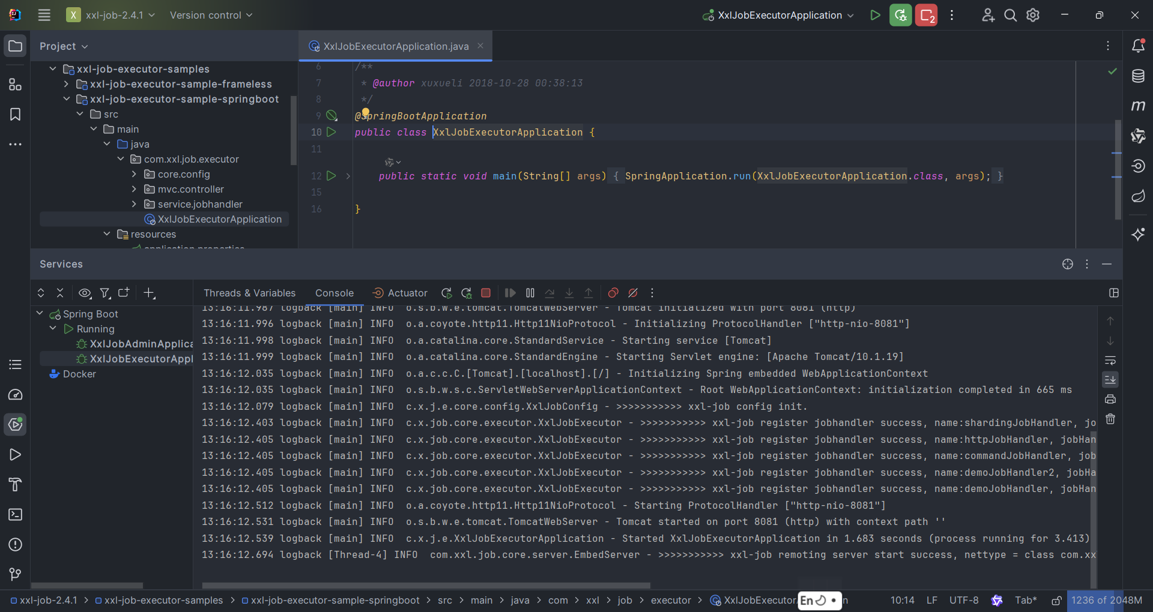Switch to the Threads & Variables tab

coord(249,293)
